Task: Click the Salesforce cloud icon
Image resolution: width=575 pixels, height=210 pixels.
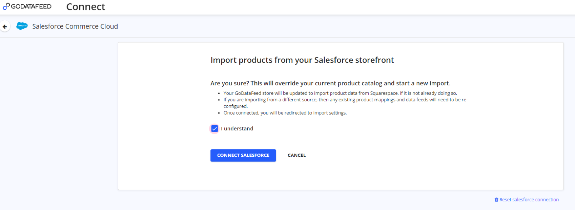Action: click(22, 26)
